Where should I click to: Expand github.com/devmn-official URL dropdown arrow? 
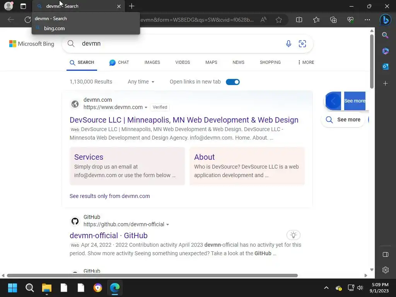tap(167, 225)
